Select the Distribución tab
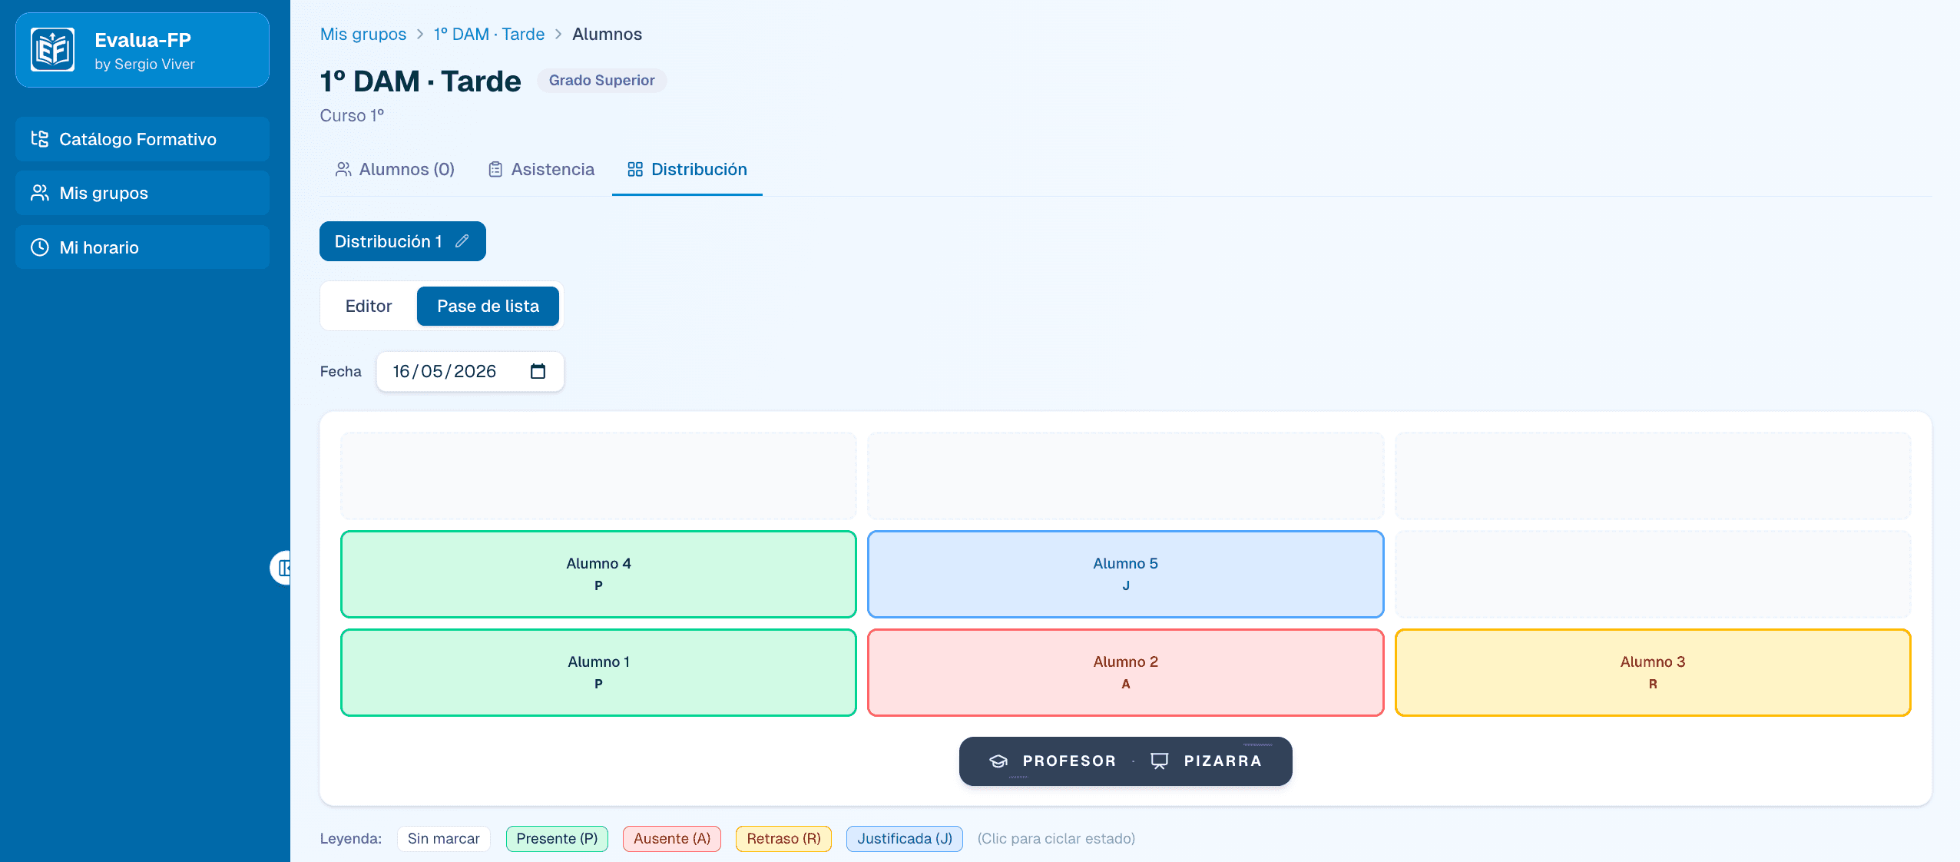 [x=687, y=169]
